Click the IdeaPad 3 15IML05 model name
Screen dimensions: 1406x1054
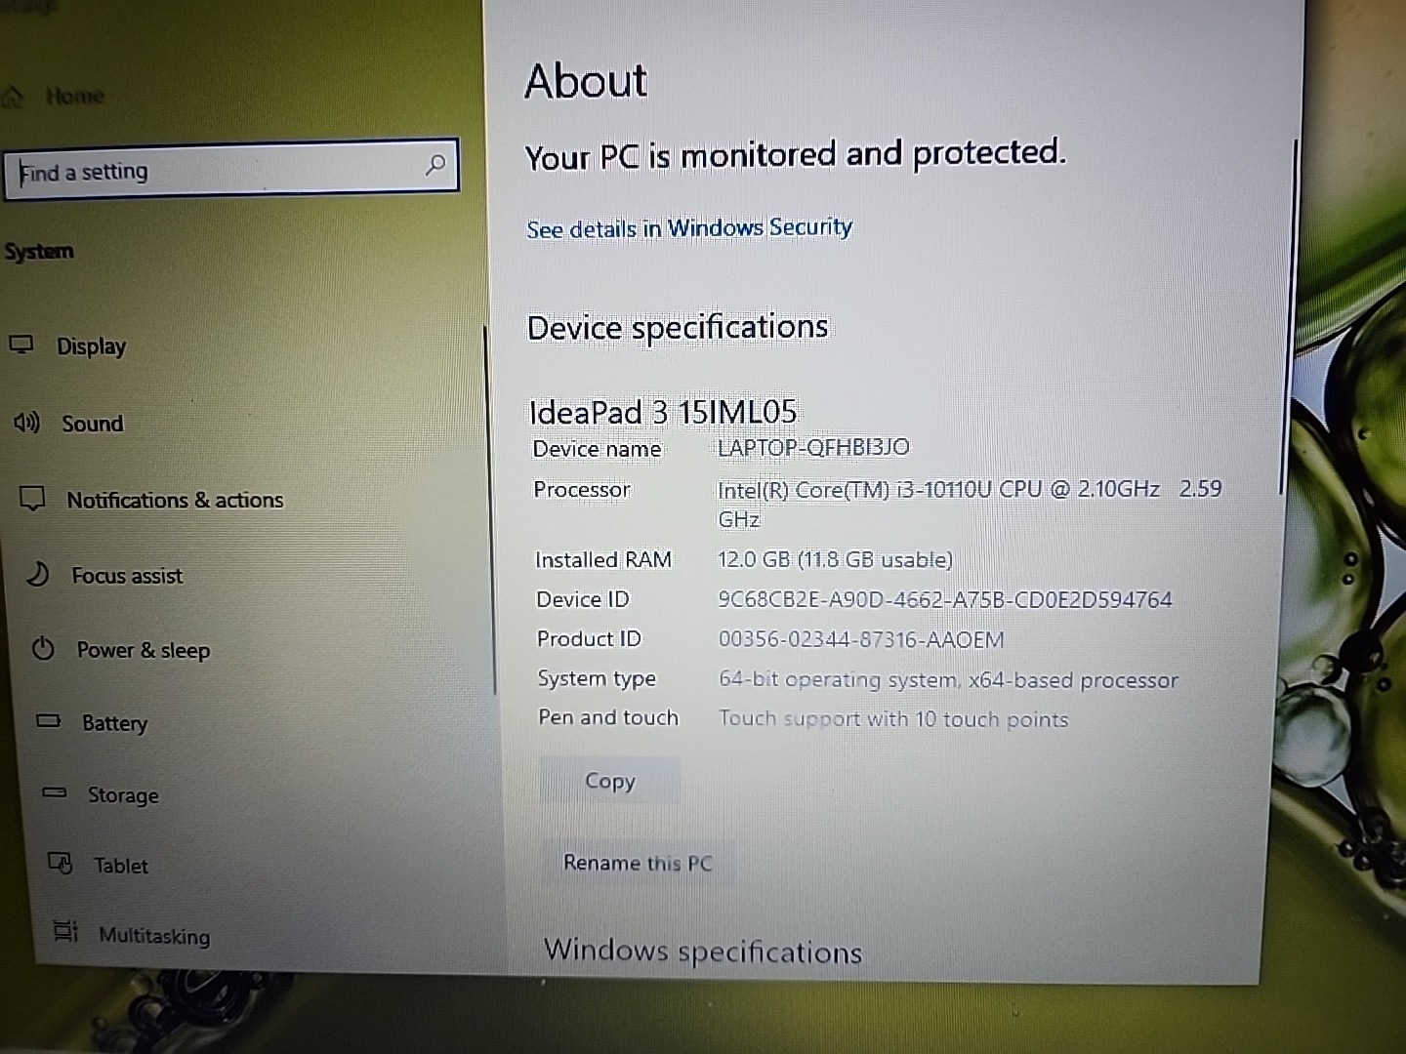(x=663, y=412)
